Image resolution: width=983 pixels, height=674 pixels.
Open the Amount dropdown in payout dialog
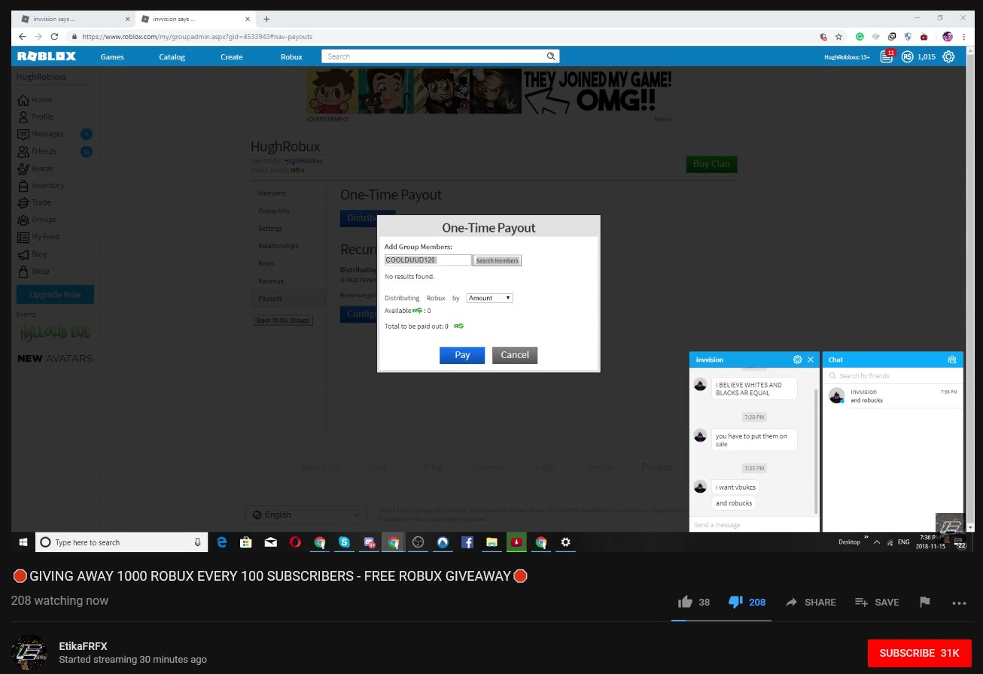tap(489, 298)
